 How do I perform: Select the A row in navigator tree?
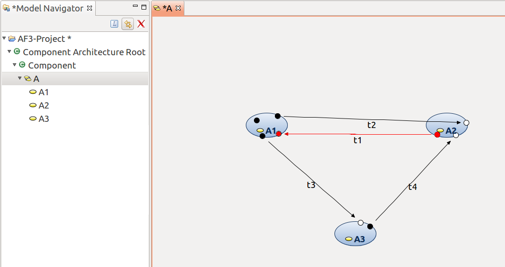[75, 79]
